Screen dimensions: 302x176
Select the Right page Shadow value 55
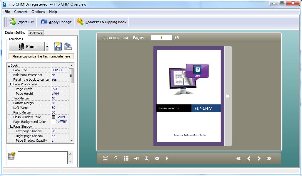60,136
